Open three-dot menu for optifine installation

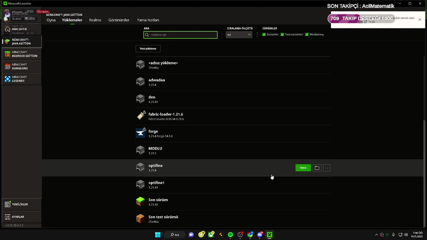327,168
